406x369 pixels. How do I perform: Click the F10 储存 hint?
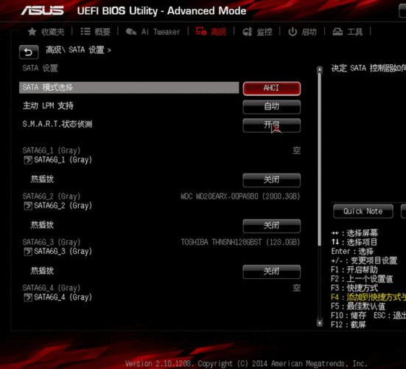(x=349, y=315)
